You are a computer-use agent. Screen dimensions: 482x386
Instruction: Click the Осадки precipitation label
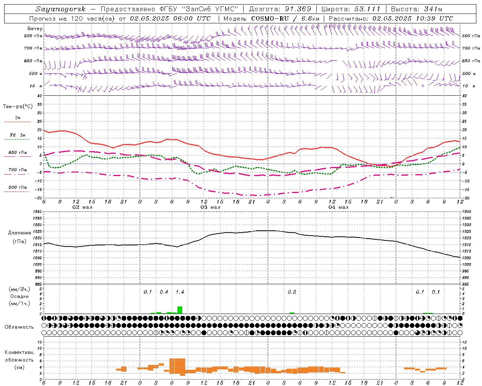20,296
